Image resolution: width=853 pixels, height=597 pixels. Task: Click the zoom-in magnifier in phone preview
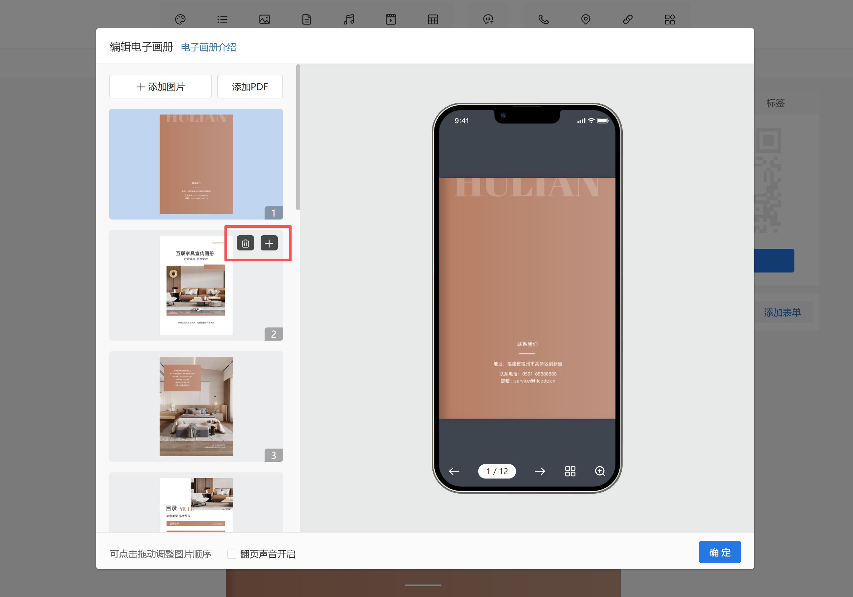[x=600, y=471]
